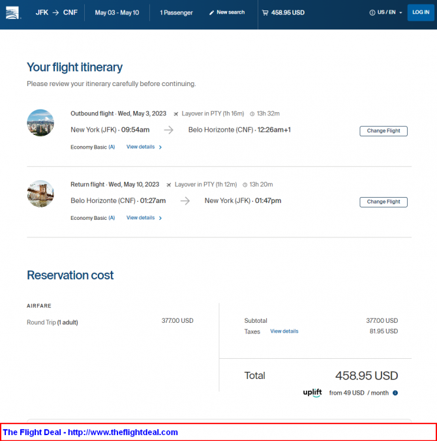437x441 pixels.
Task: Click the Uplift logo
Action: point(312,393)
